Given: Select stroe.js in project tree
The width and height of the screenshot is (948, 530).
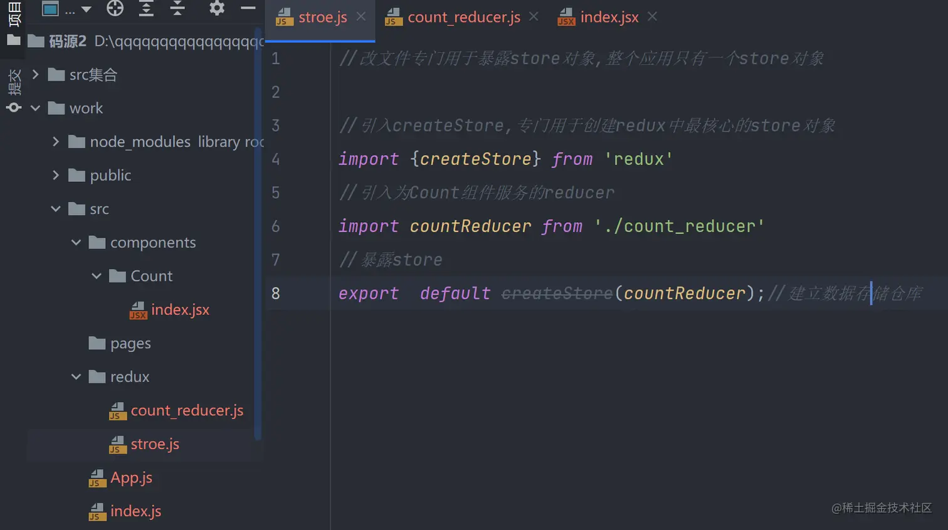Looking at the screenshot, I should click(x=155, y=444).
